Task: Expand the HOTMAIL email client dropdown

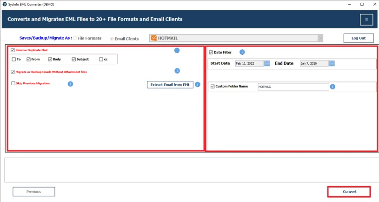Action: coord(320,38)
